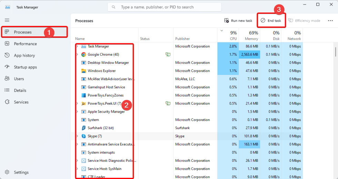The image size is (338, 179).
Task: Expand the Skype (7) process group
Action: [x=77, y=136]
